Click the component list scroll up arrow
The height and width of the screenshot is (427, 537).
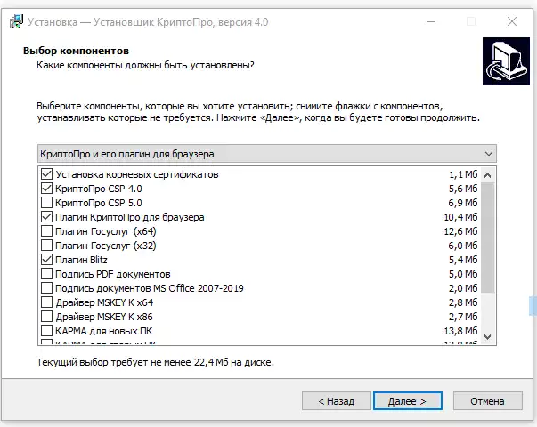point(488,175)
